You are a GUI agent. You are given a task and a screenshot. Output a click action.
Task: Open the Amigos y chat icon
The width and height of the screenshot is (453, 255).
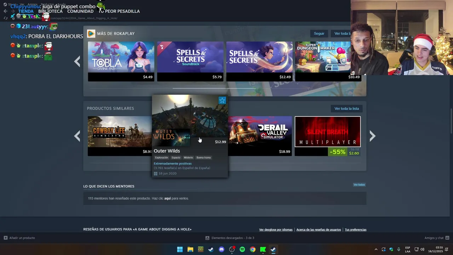447,238
